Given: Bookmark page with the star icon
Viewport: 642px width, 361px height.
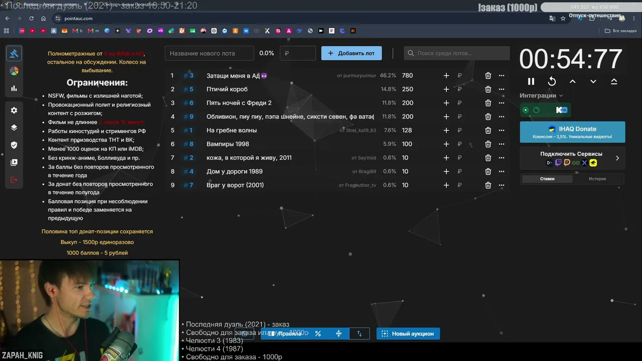Looking at the screenshot, I should (x=563, y=19).
